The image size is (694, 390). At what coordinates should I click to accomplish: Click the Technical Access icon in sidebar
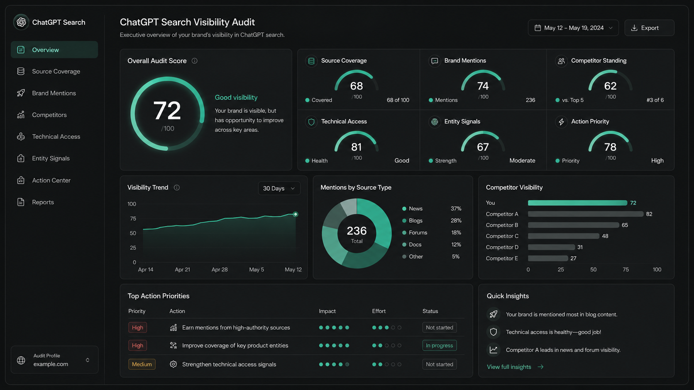[21, 136]
